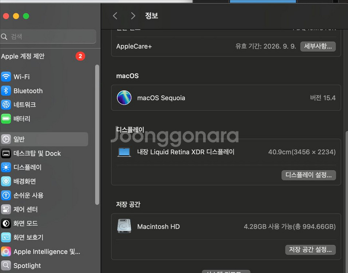Click the 디스플레이 sidebar label text
This screenshot has width=348, height=273.
tap(28, 167)
